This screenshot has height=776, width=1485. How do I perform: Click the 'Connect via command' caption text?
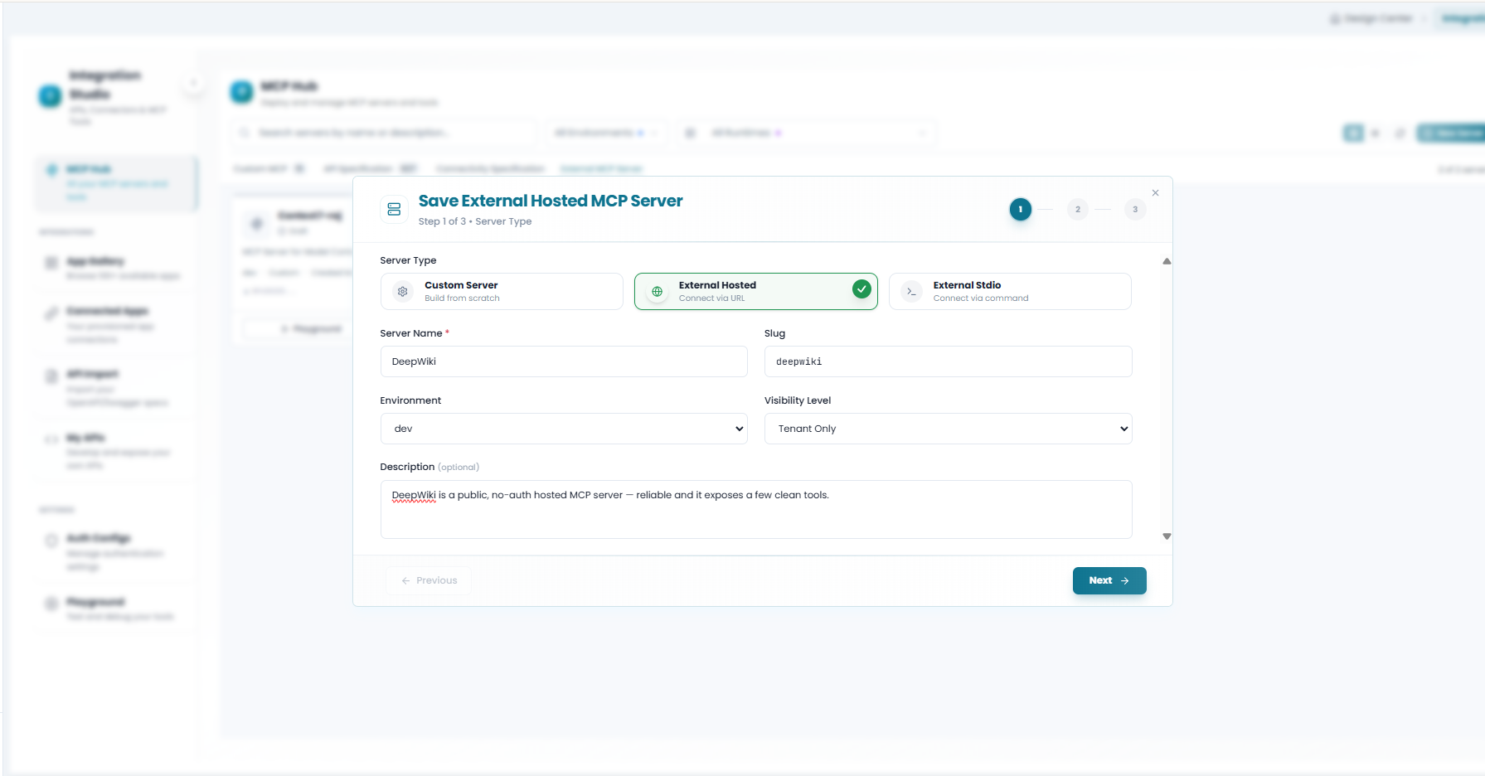pos(981,298)
